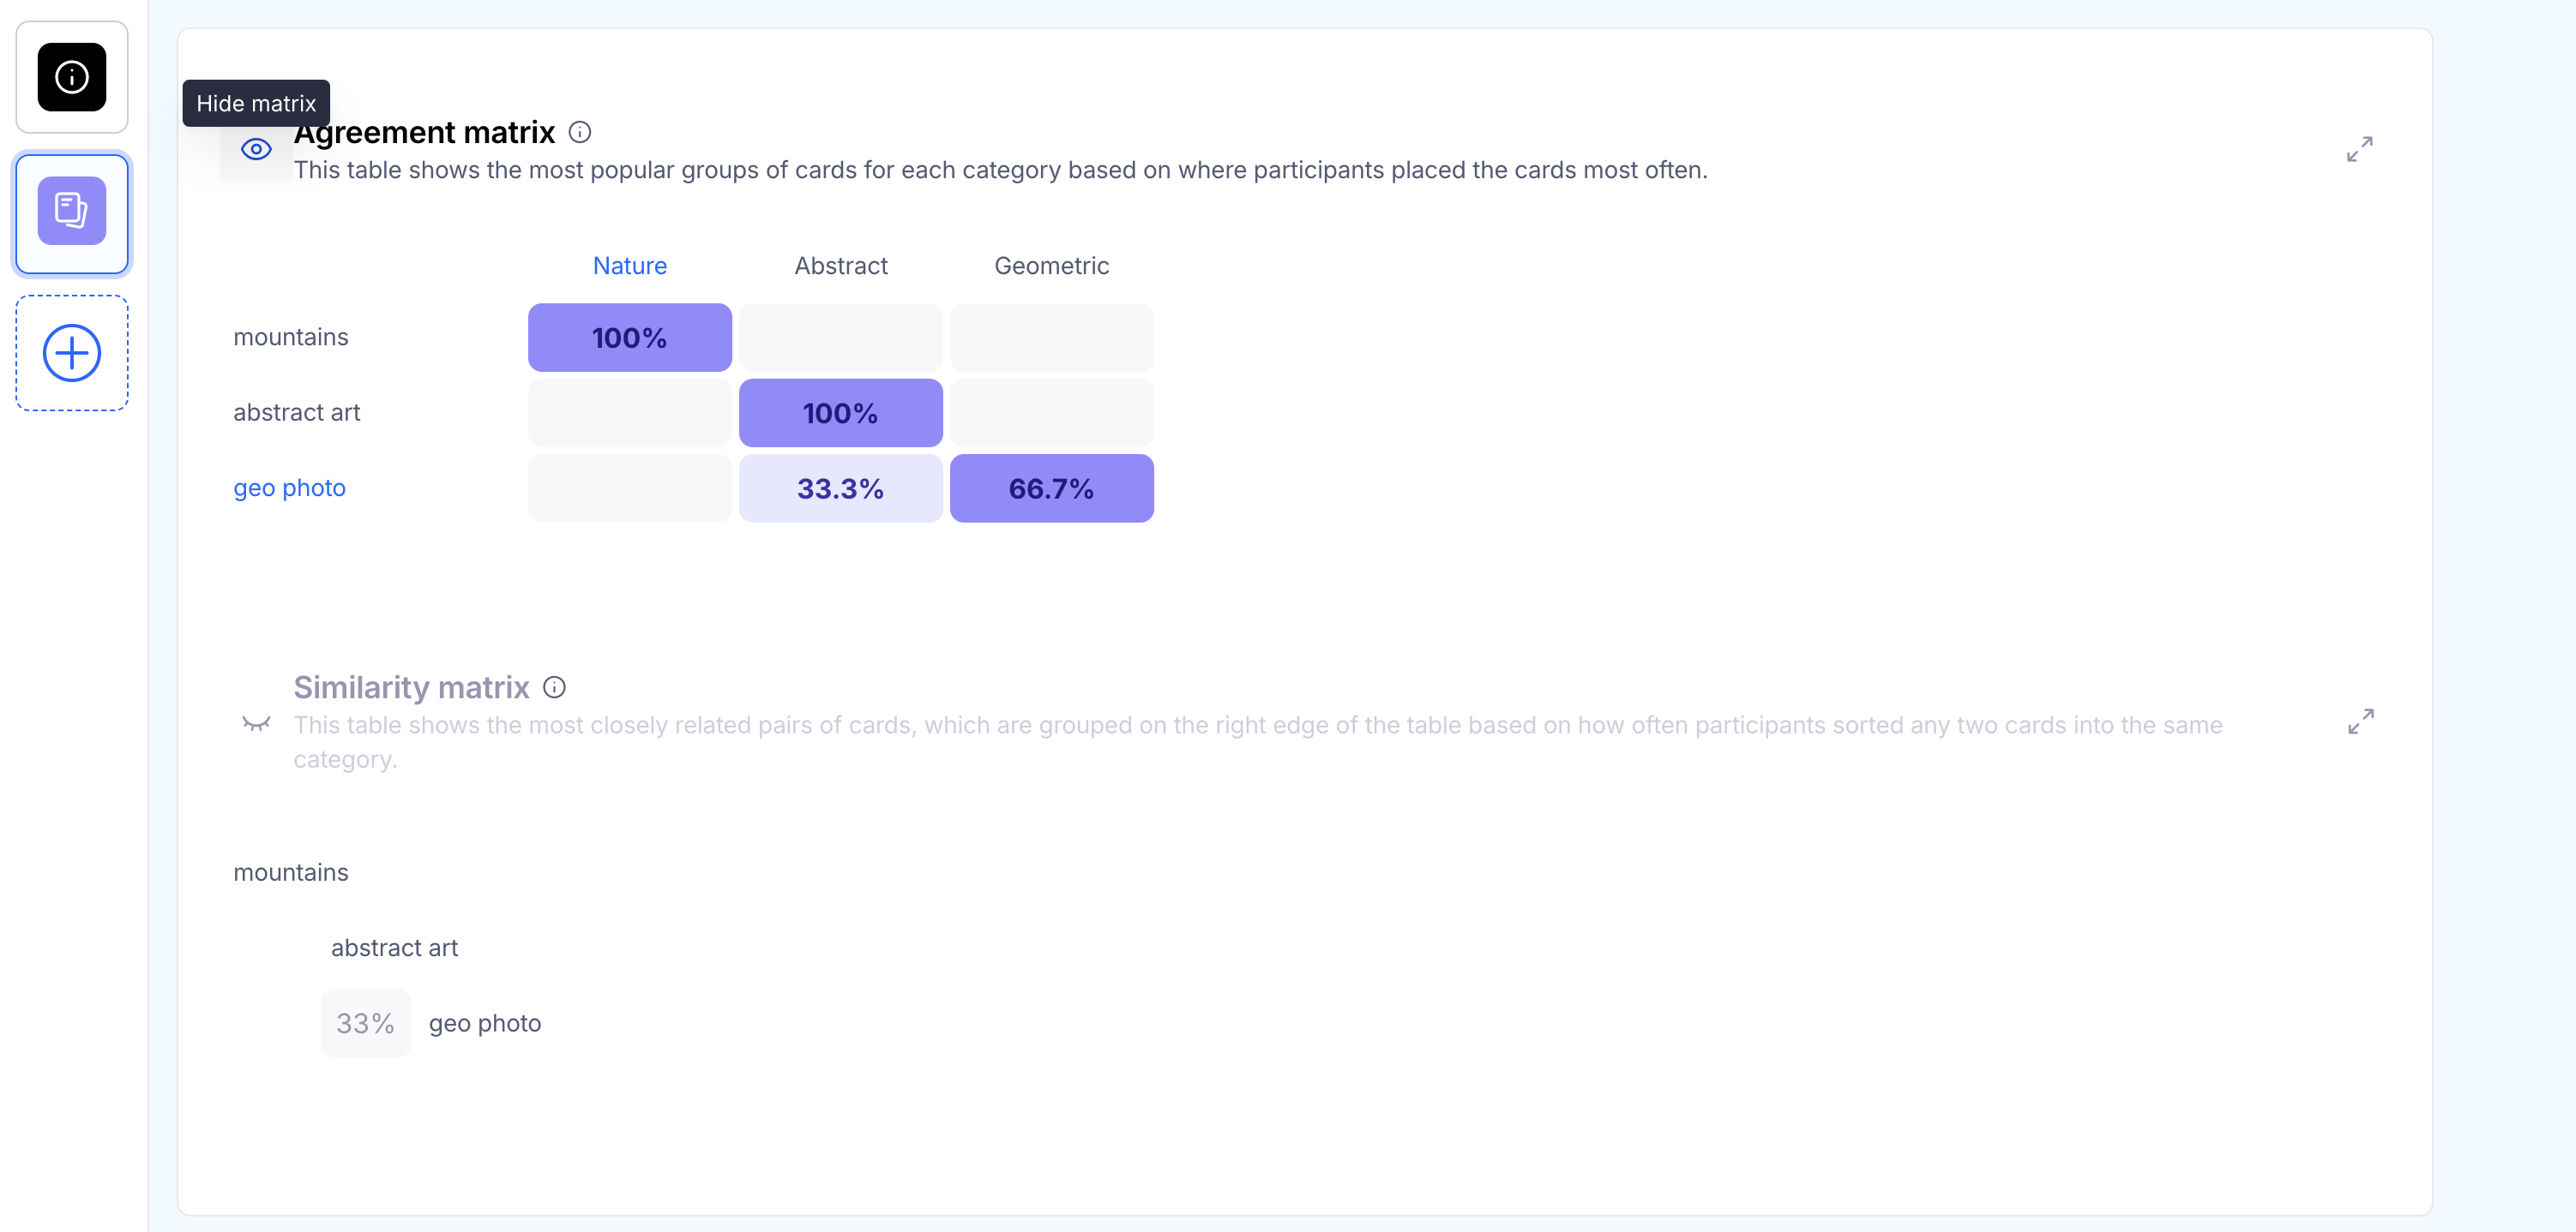This screenshot has width=2576, height=1232.
Task: Select the Abstract category column header
Action: (x=840, y=266)
